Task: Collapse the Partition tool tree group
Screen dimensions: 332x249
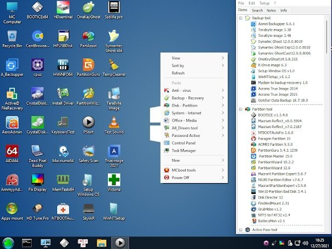Action: coord(241,109)
